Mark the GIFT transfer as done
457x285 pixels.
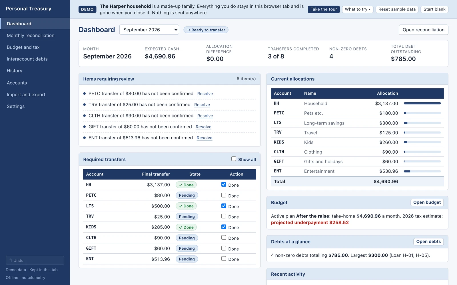pos(224,248)
